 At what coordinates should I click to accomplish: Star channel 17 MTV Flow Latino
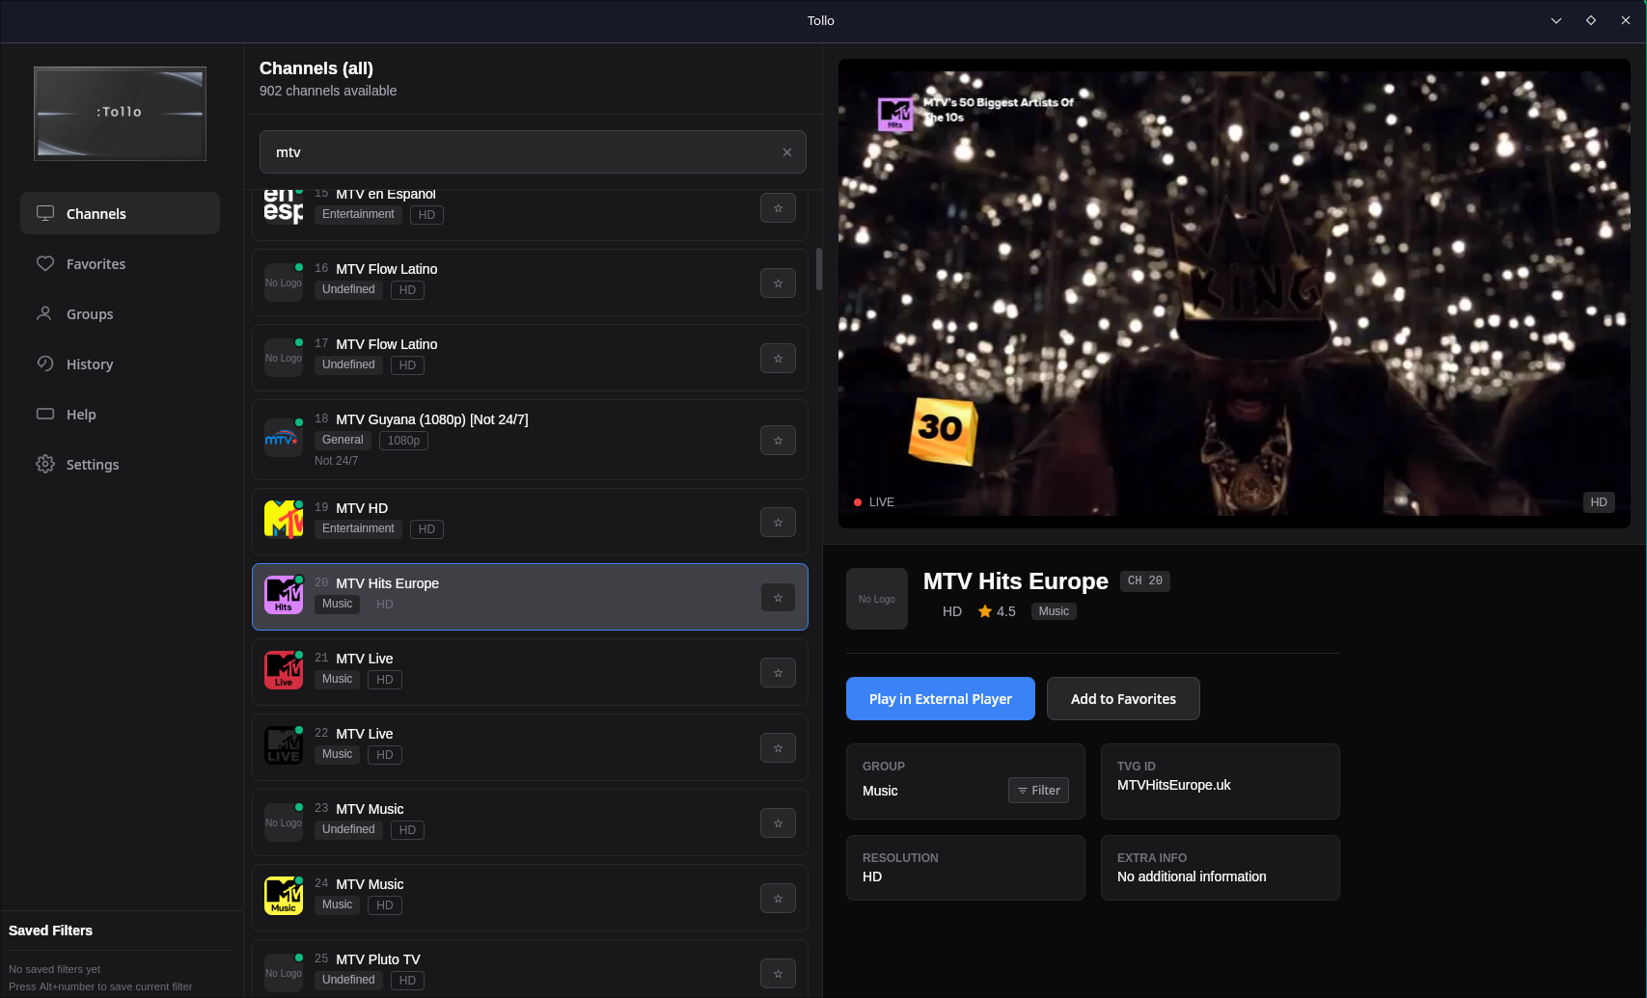click(x=778, y=359)
